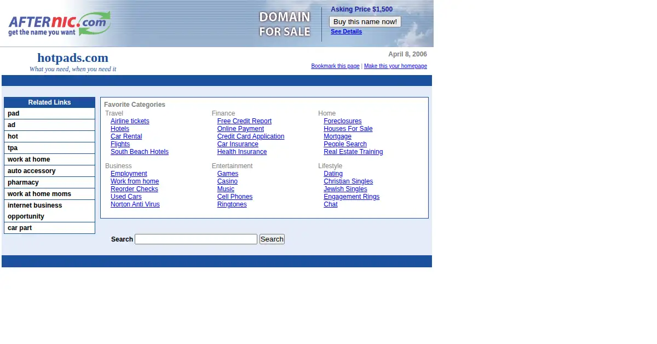Open the Online Payment link

point(240,129)
